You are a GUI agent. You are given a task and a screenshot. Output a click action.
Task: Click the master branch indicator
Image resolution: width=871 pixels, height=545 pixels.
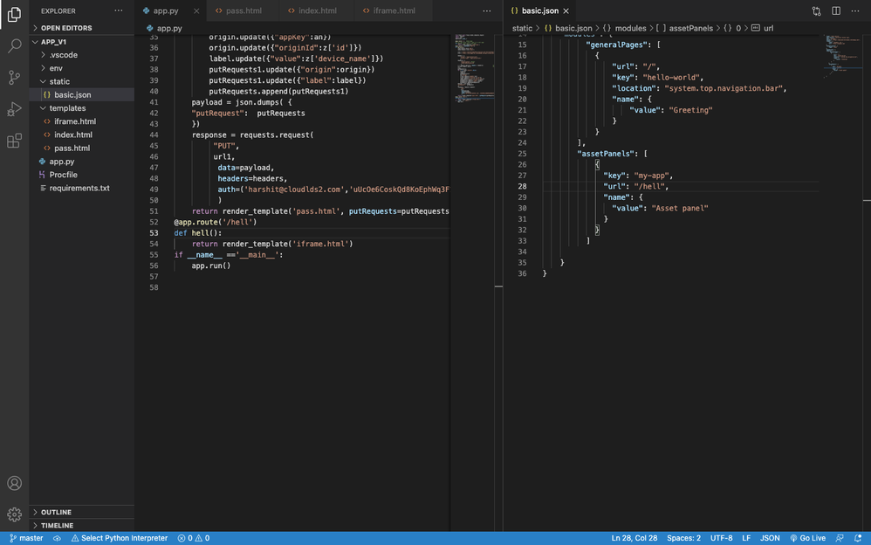click(x=25, y=538)
